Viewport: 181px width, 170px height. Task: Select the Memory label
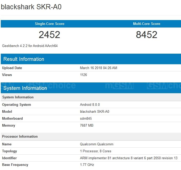[8, 126]
